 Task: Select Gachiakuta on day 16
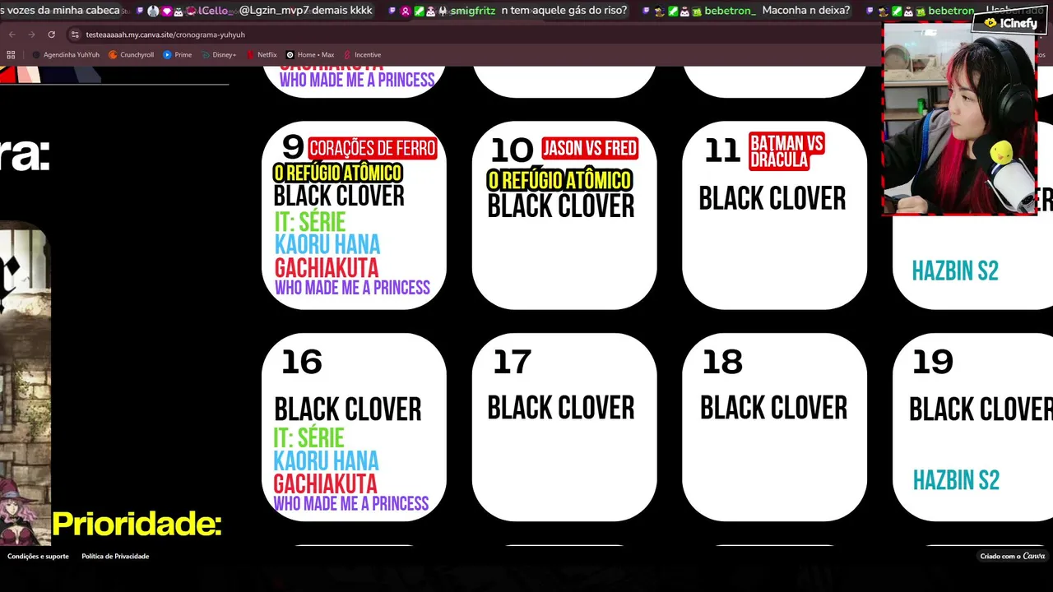[326, 483]
